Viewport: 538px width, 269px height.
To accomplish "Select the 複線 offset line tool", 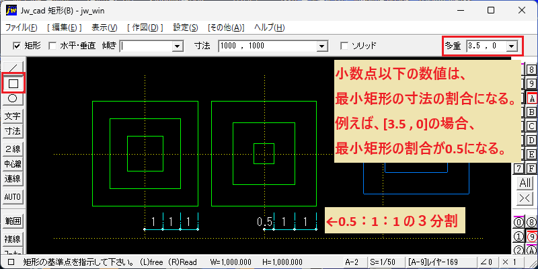I will coord(13,239).
